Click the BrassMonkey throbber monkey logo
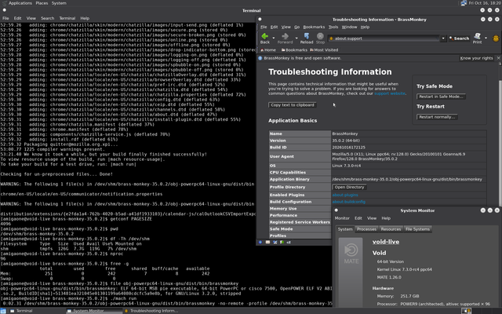Screen dimensions: 502x314 tap(496, 38)
